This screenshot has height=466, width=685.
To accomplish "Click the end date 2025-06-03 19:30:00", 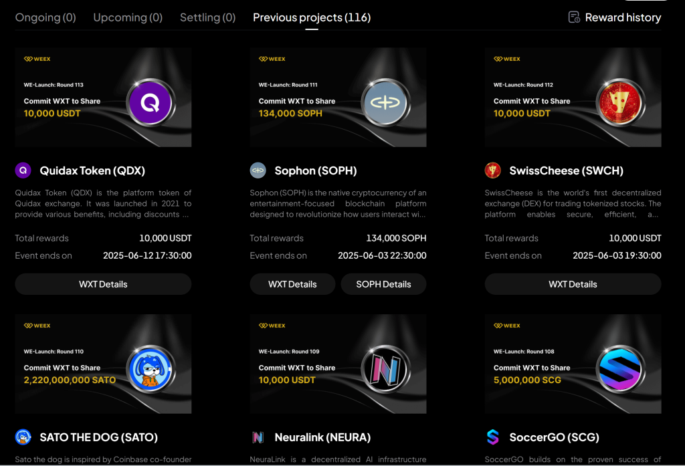I will (x=617, y=255).
